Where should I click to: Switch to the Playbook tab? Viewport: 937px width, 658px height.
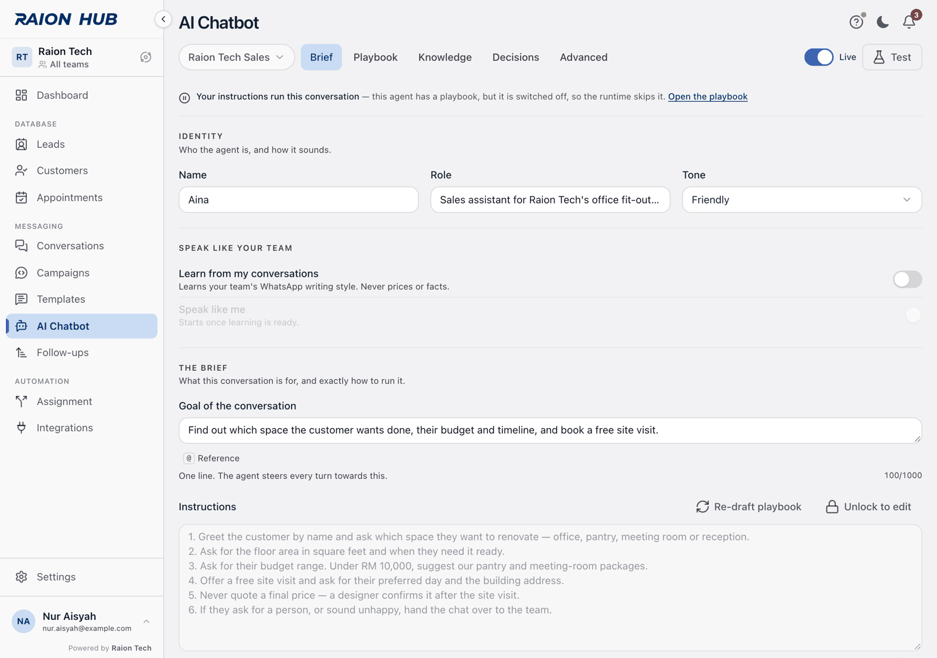[375, 57]
